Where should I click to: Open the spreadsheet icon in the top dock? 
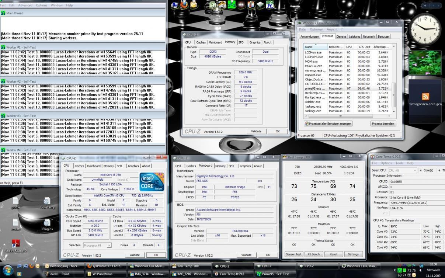(x=213, y=4)
